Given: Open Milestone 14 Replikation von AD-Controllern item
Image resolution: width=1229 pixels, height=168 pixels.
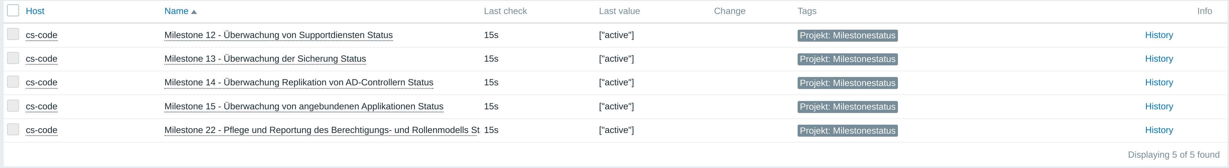Looking at the screenshot, I should [x=299, y=83].
